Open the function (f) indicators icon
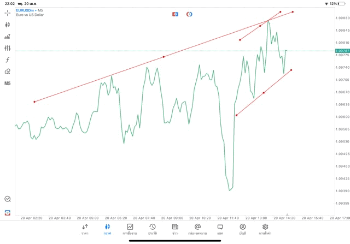 (8, 60)
